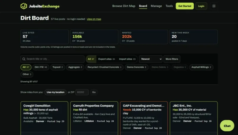Click the Dirt Board heading

pyautogui.click(x=35, y=18)
